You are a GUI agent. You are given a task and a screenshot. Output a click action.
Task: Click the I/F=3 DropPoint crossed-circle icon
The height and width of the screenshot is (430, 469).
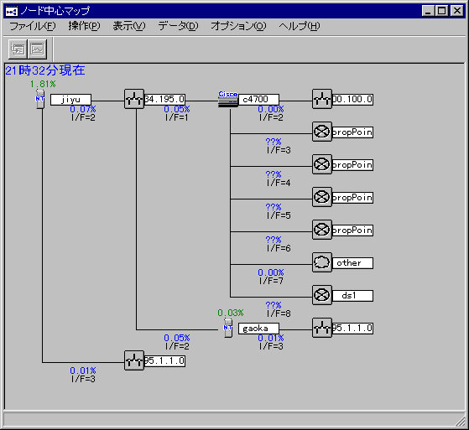[x=322, y=132]
